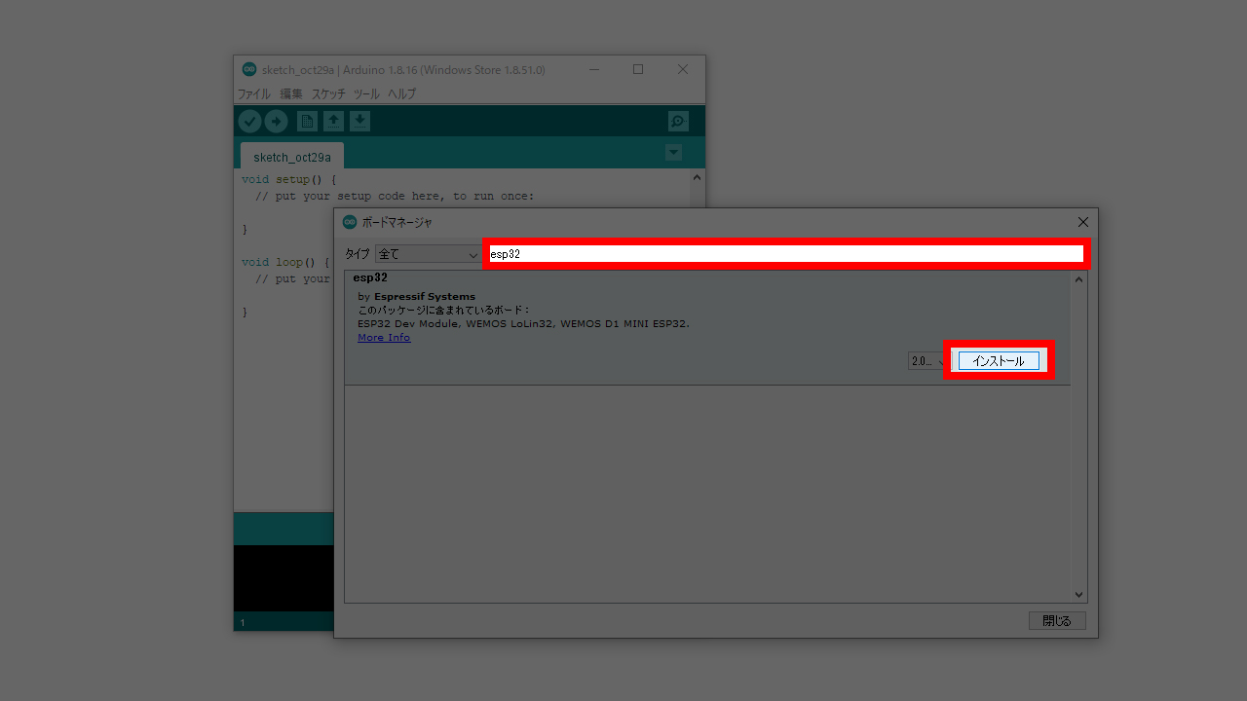Click the board search field containing esp32
Screen dimensions: 1247x701
click(785, 254)
